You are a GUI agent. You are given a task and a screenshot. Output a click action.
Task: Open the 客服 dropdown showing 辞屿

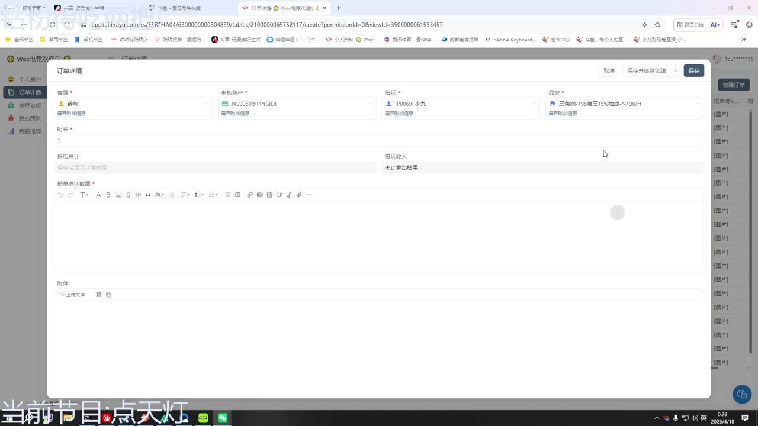(133, 104)
